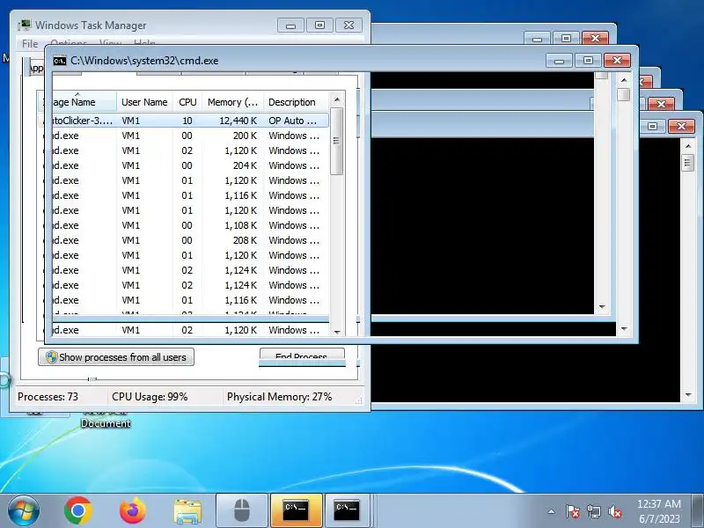
Task: Select the second cmd taskbar button
Action: click(x=347, y=510)
